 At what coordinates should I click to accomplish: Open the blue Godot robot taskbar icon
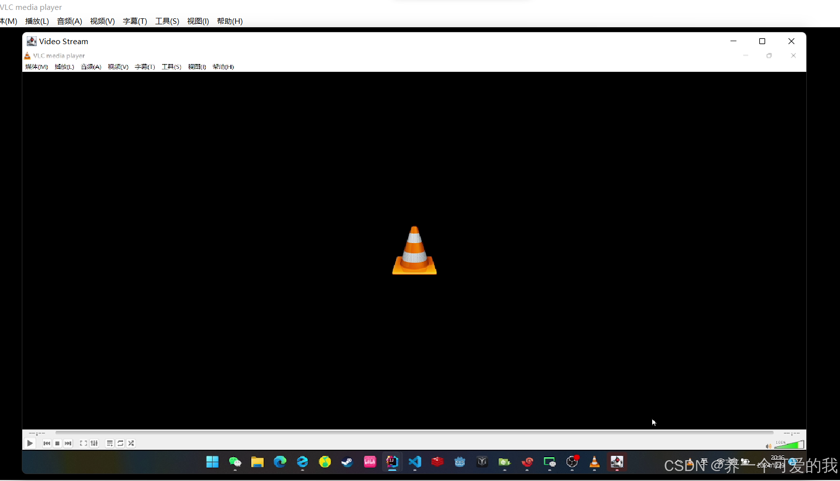pyautogui.click(x=460, y=462)
